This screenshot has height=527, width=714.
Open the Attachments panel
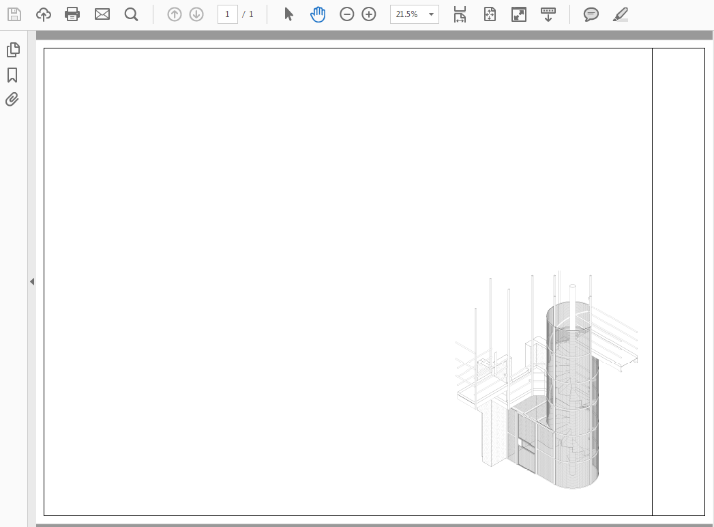point(12,100)
